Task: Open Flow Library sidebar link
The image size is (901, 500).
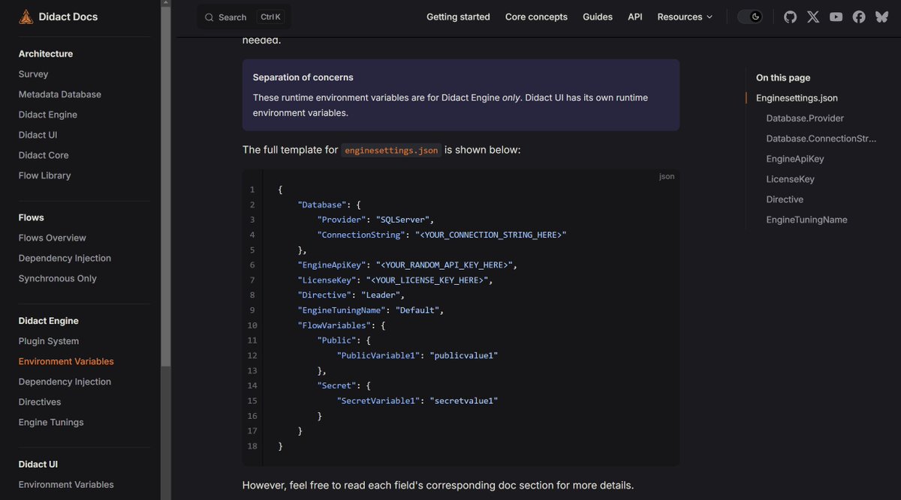Action: coord(45,175)
